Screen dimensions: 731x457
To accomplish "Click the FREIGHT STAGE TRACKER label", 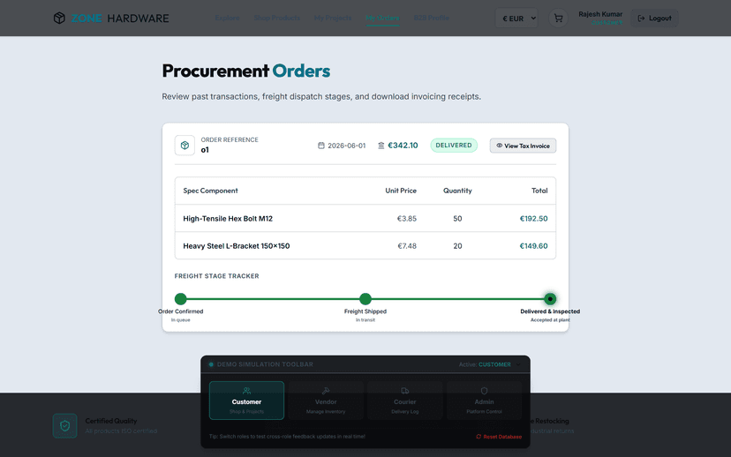I will pyautogui.click(x=217, y=276).
